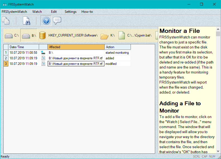
Task: Open the Watch menu
Action: (x=37, y=12)
